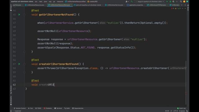Open Version Control tool window
This screenshot has width=199, height=112.
[20, 108]
